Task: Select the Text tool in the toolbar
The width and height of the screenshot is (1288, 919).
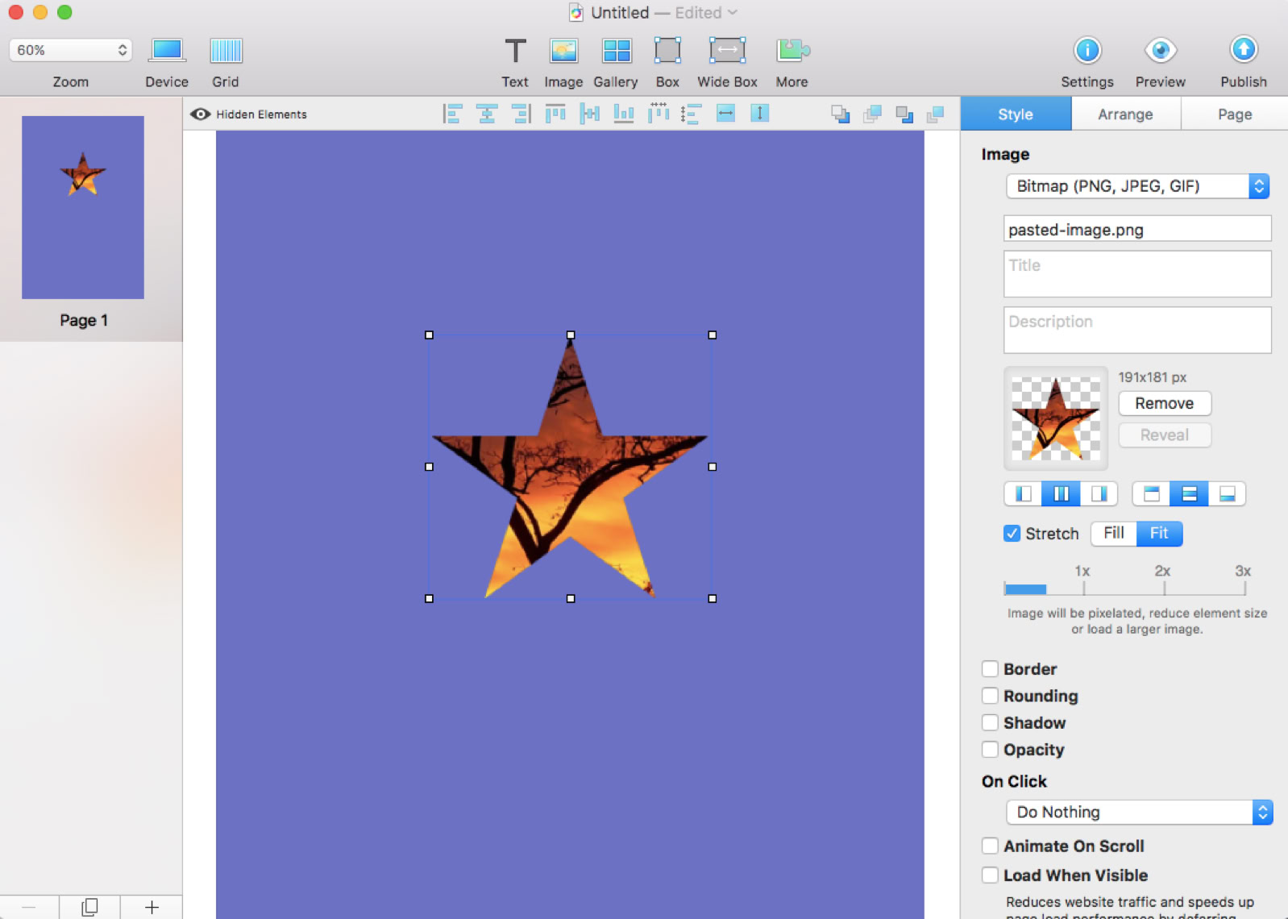Action: 514,51
